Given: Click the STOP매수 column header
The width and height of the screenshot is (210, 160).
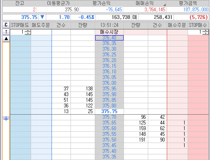Looking at the screenshot, I should click(x=198, y=25).
